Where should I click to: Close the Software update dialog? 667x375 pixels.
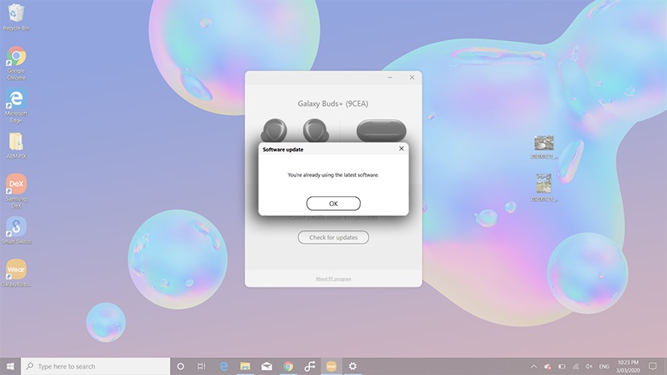click(401, 148)
